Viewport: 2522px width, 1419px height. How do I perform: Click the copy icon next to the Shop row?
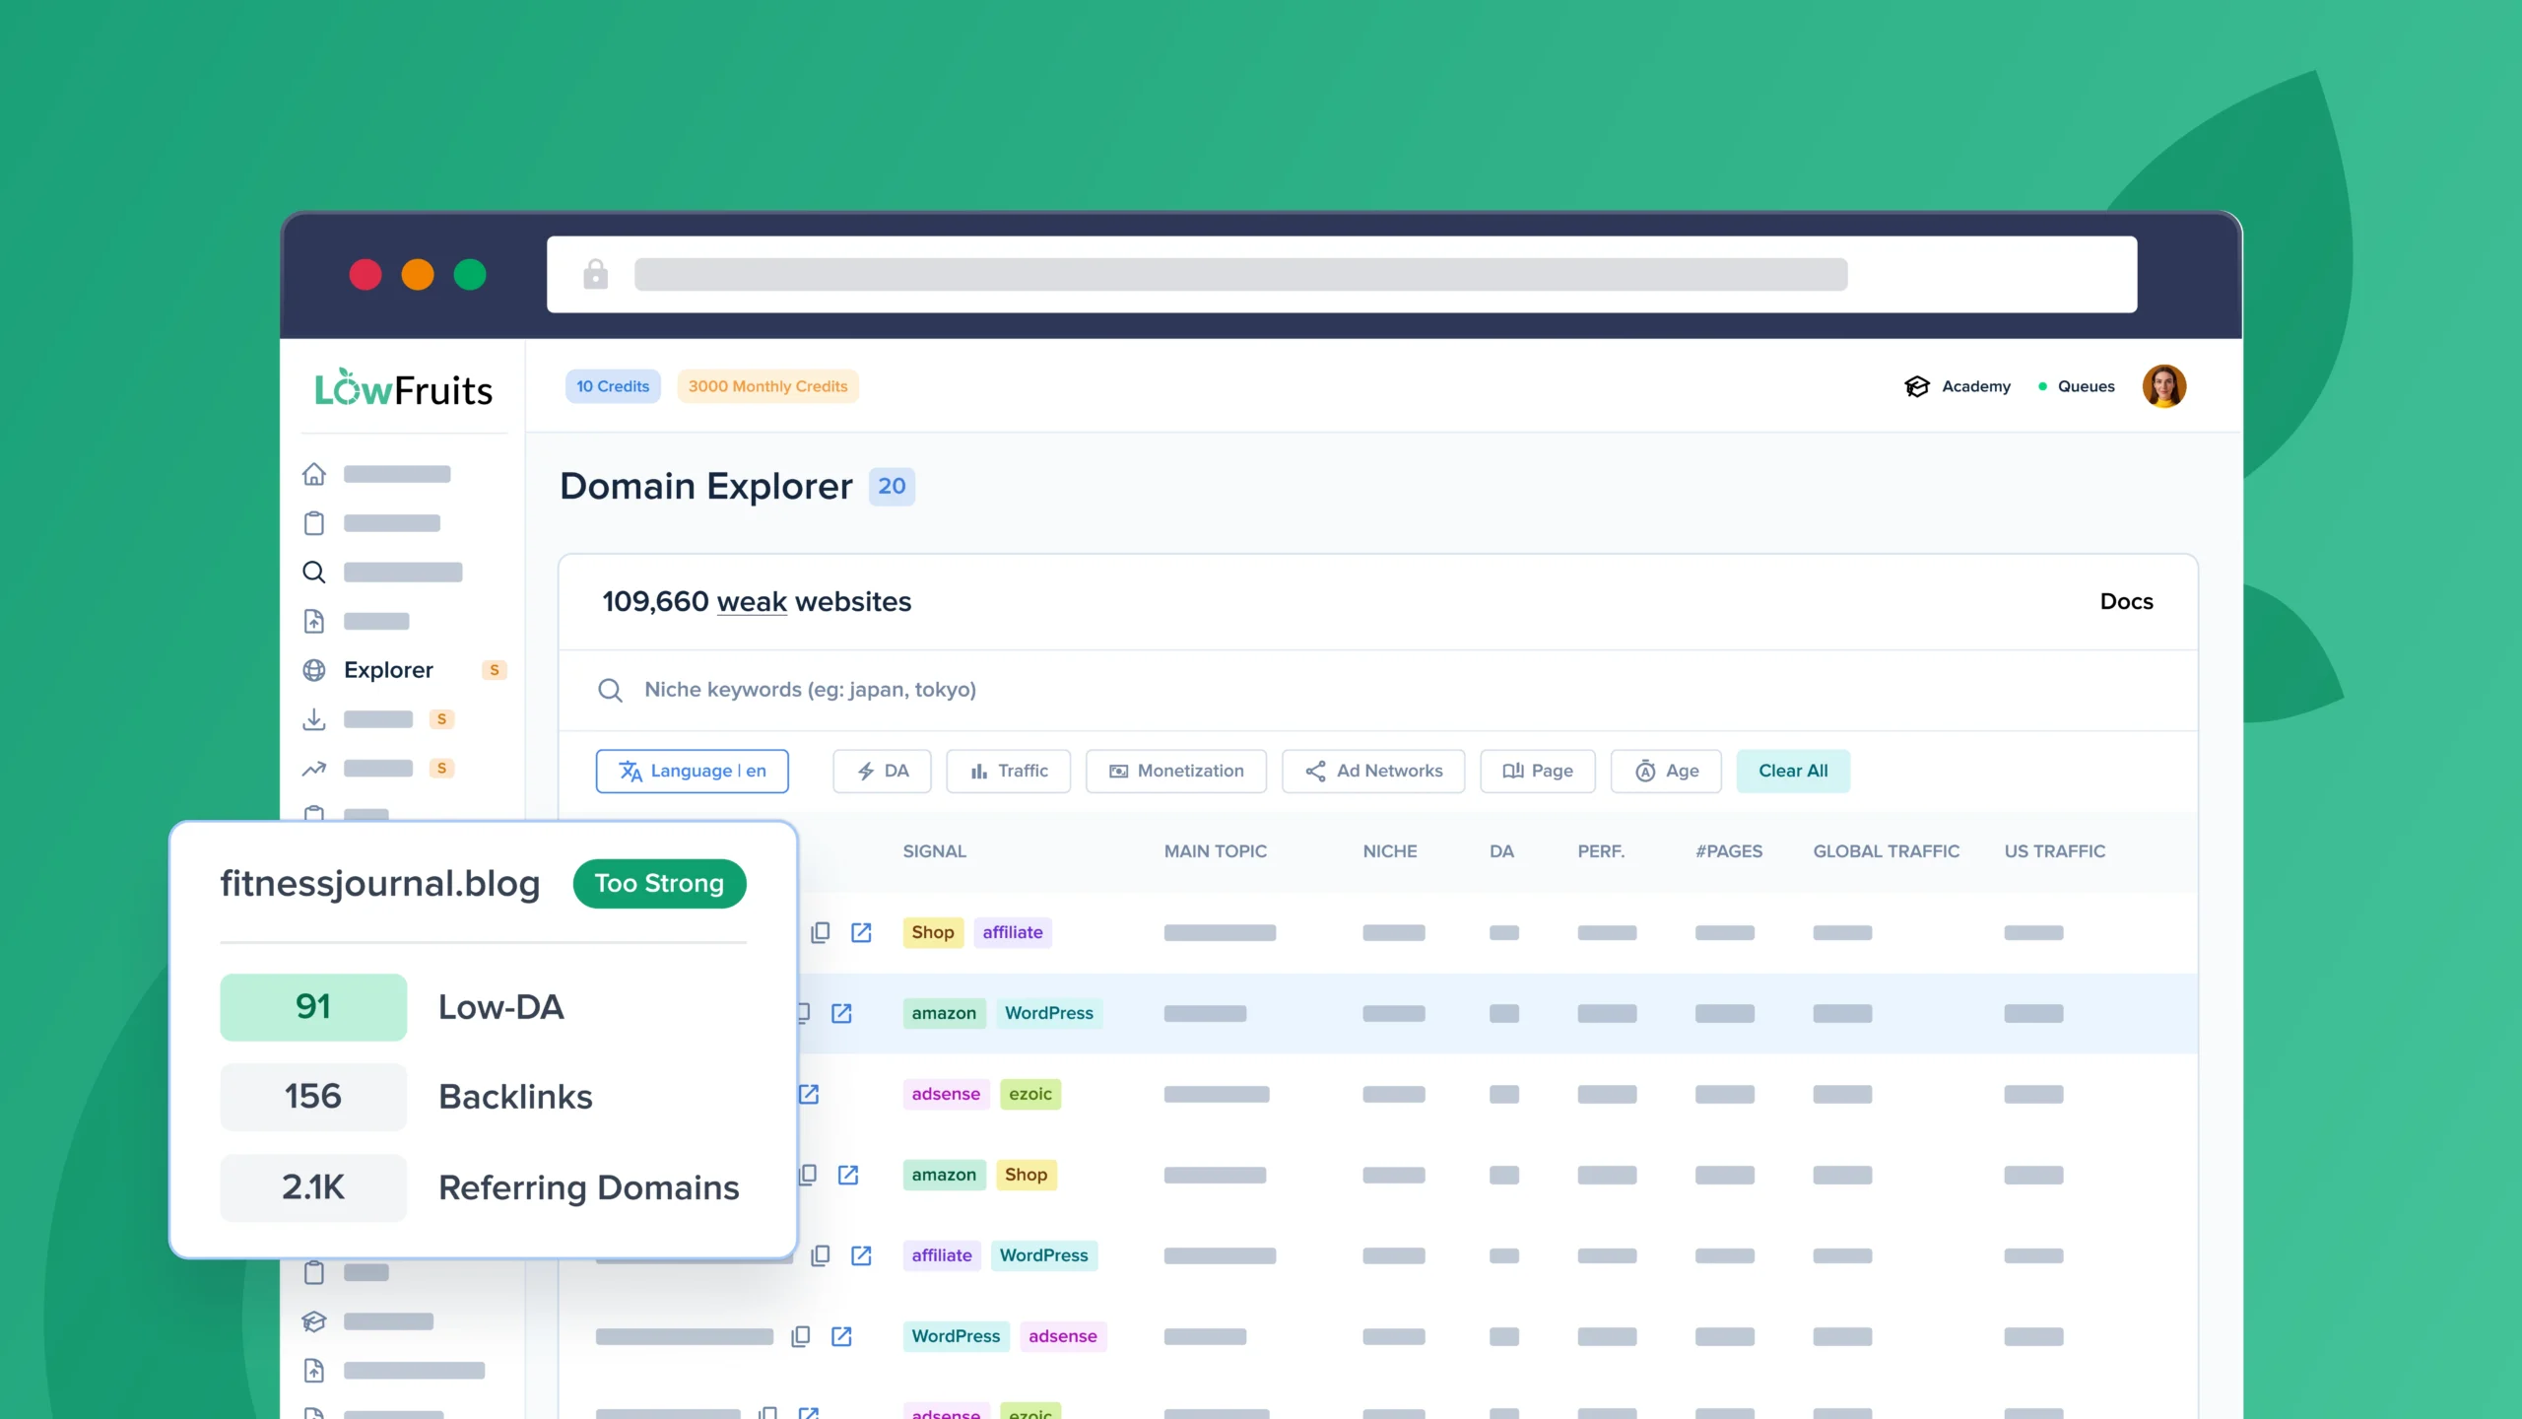[x=821, y=931]
